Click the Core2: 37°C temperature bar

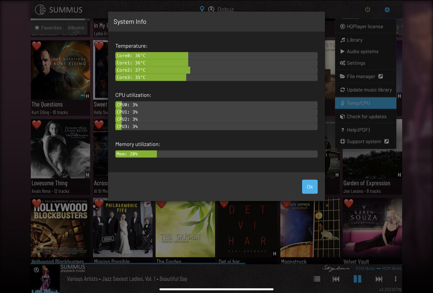216,70
